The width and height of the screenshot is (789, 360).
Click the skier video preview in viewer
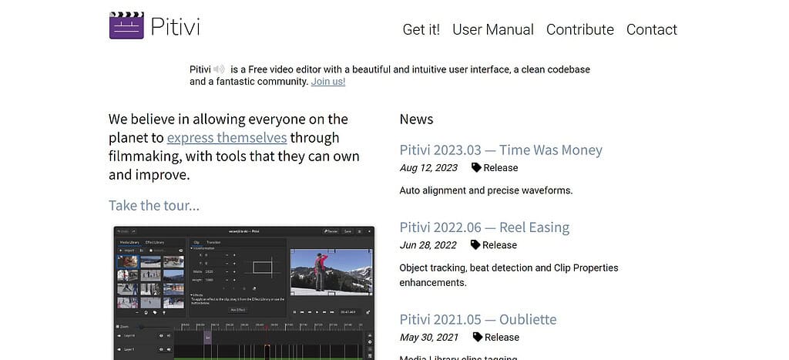[x=331, y=272]
